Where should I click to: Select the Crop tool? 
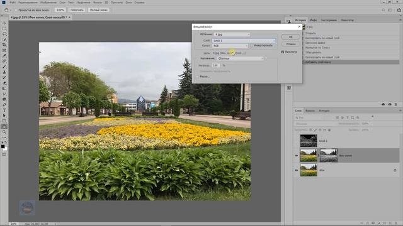pos(4,45)
